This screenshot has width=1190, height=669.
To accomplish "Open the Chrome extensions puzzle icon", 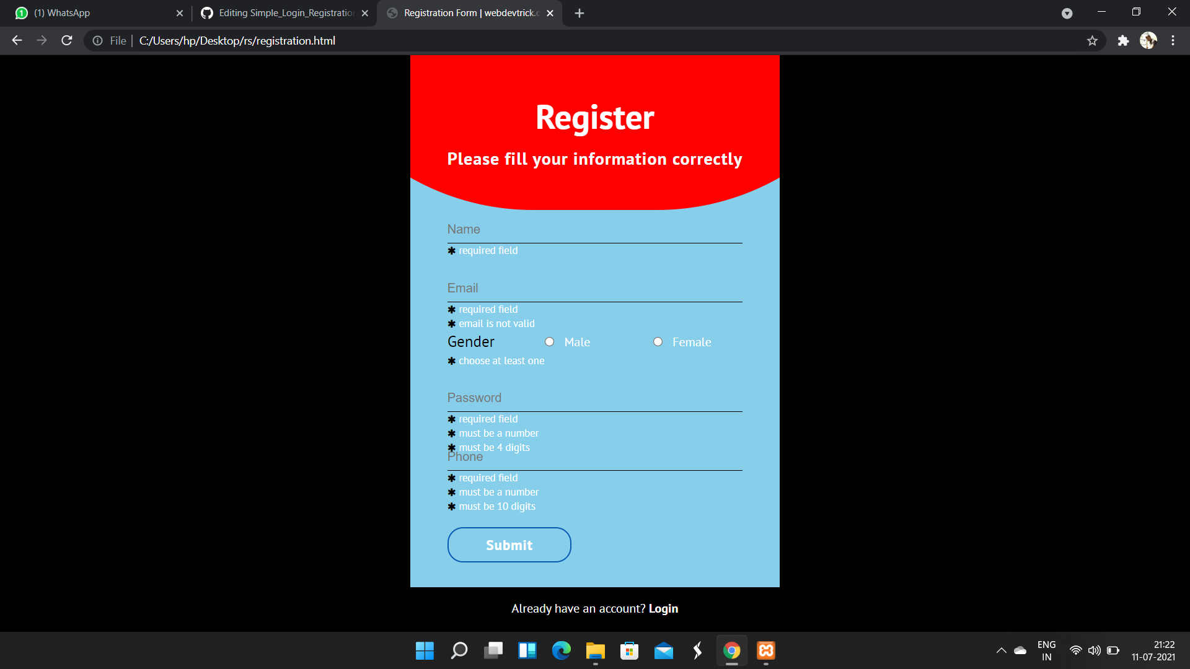I will coord(1123,41).
